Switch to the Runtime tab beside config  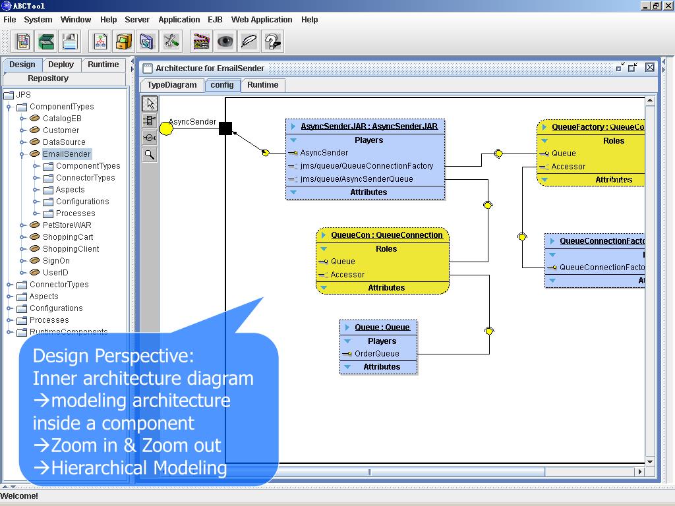(x=262, y=85)
